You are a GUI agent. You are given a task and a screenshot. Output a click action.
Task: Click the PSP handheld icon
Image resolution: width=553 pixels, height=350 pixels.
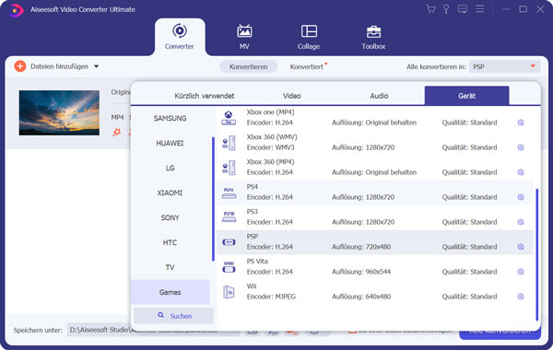click(229, 242)
